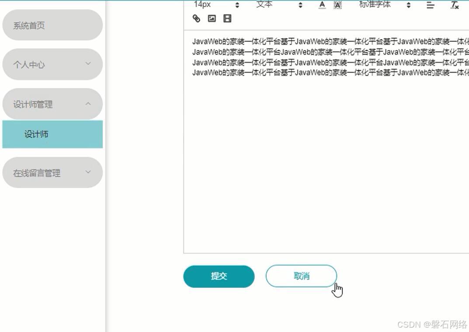Viewport: 469px width, 332px height.
Task: Clear formatting with the Tx icon
Action: point(454,5)
